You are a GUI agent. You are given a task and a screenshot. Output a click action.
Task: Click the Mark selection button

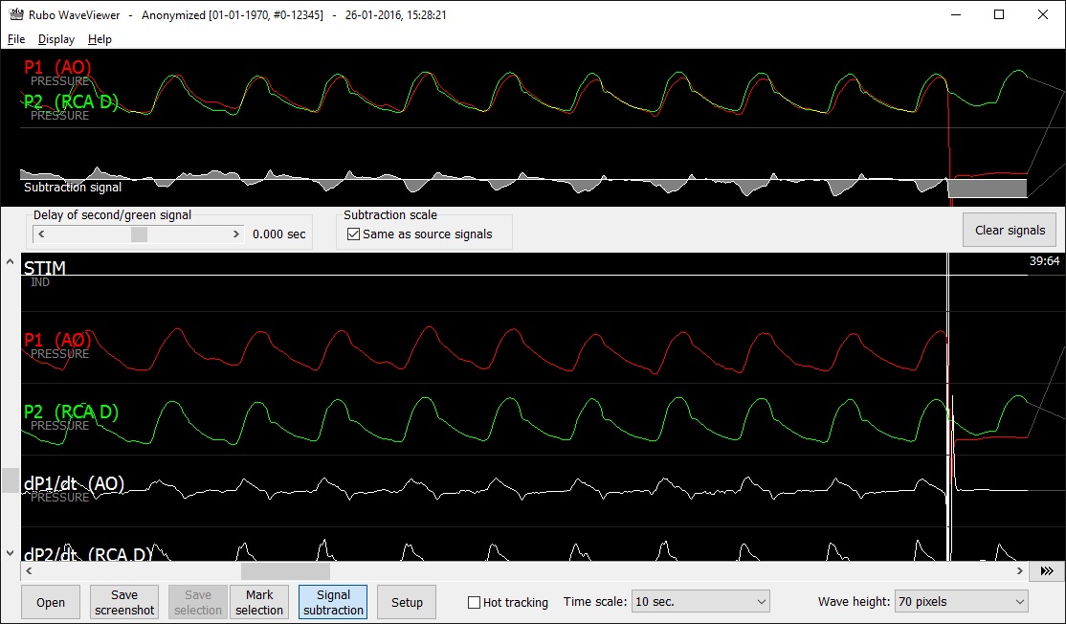click(259, 602)
